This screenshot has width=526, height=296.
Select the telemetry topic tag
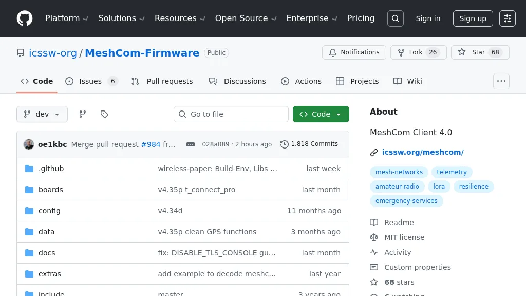452,172
